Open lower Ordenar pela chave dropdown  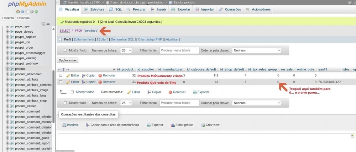click(257, 103)
